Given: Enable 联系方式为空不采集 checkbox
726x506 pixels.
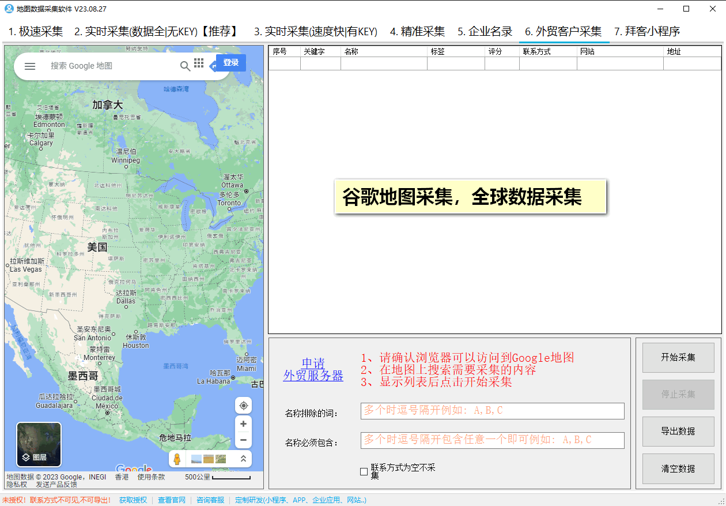Looking at the screenshot, I should 364,471.
